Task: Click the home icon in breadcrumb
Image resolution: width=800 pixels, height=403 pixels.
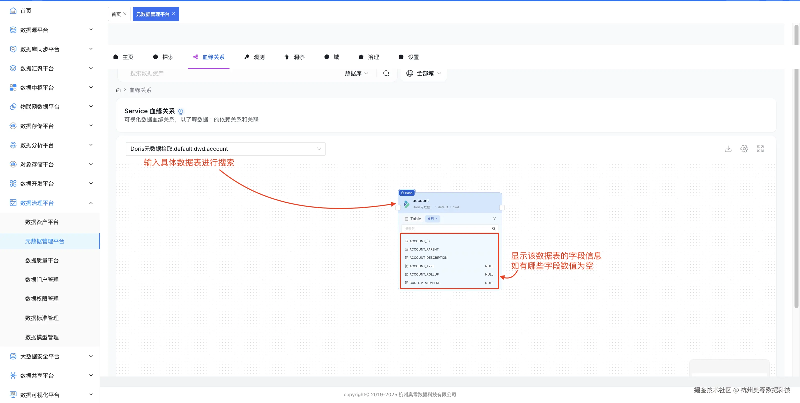Action: pos(118,90)
